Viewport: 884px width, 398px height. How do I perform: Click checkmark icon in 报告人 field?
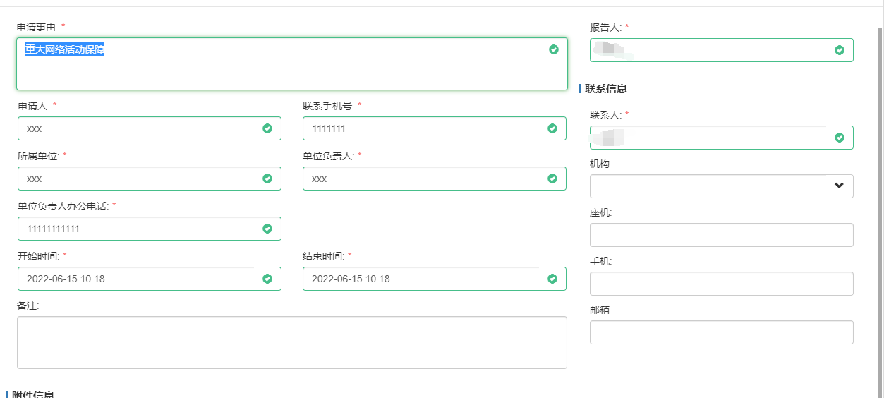pos(840,50)
